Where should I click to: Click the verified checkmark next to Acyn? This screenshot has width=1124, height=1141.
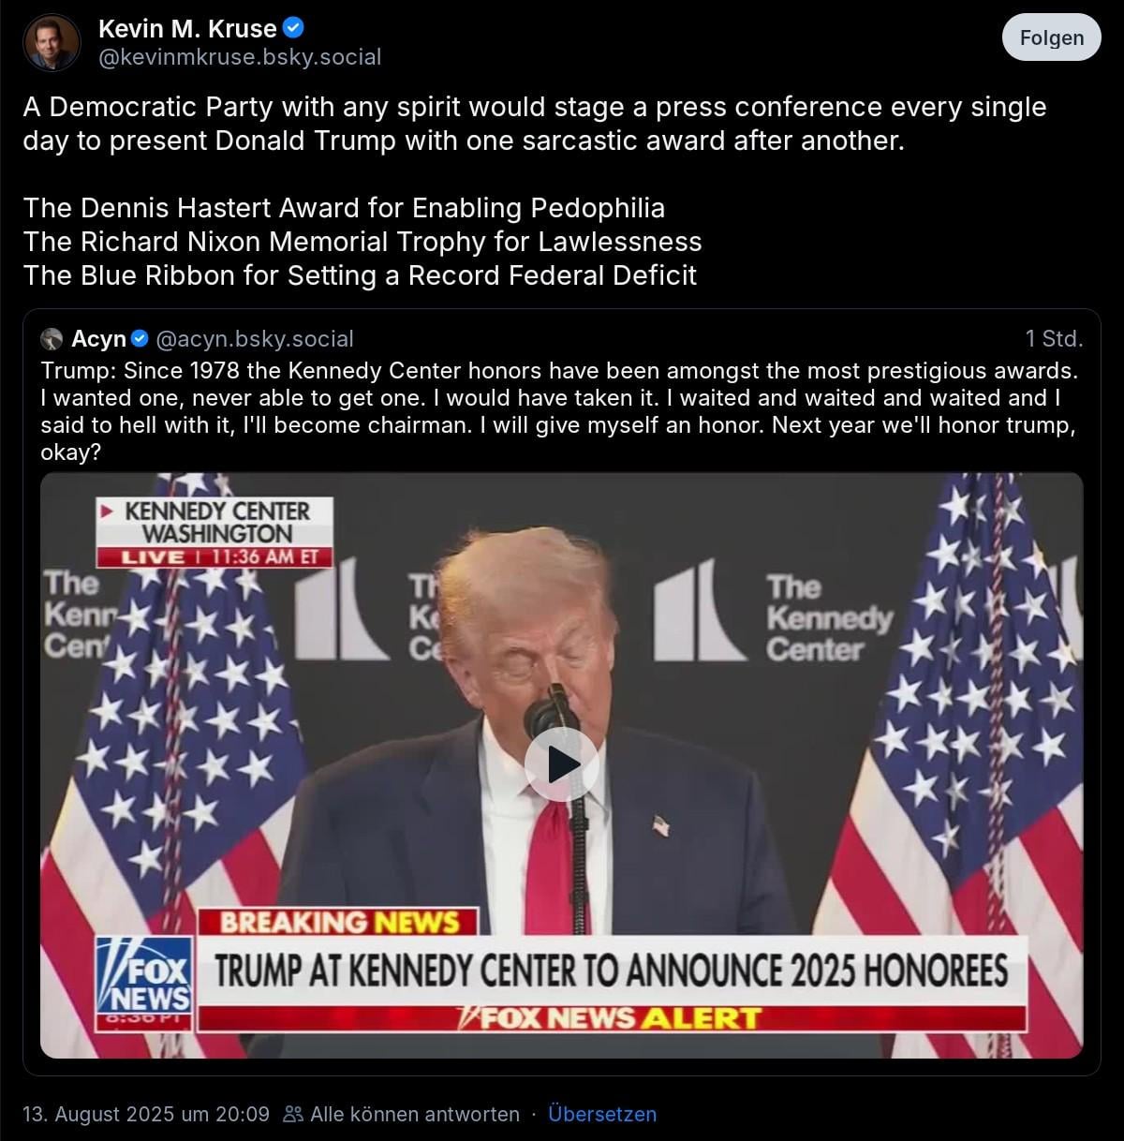click(140, 338)
